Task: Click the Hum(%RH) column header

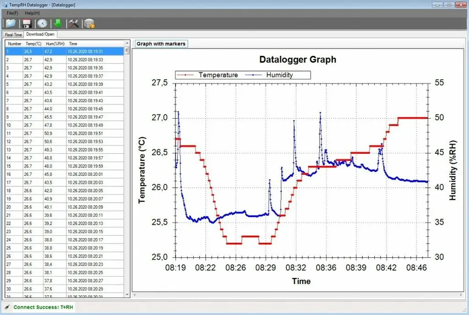Action: point(55,43)
